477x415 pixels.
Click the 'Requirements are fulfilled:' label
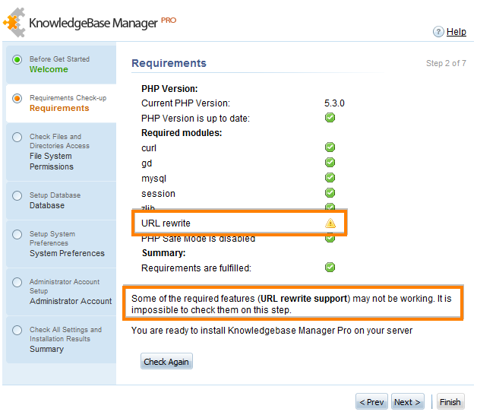pos(196,268)
